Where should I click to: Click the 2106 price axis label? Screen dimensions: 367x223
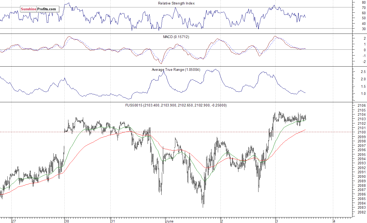click(x=362, y=105)
